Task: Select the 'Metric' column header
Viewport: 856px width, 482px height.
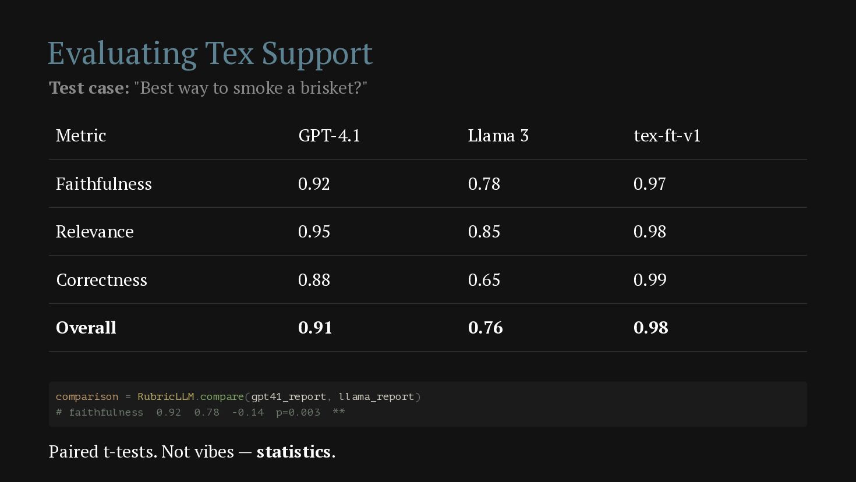Action: 81,136
